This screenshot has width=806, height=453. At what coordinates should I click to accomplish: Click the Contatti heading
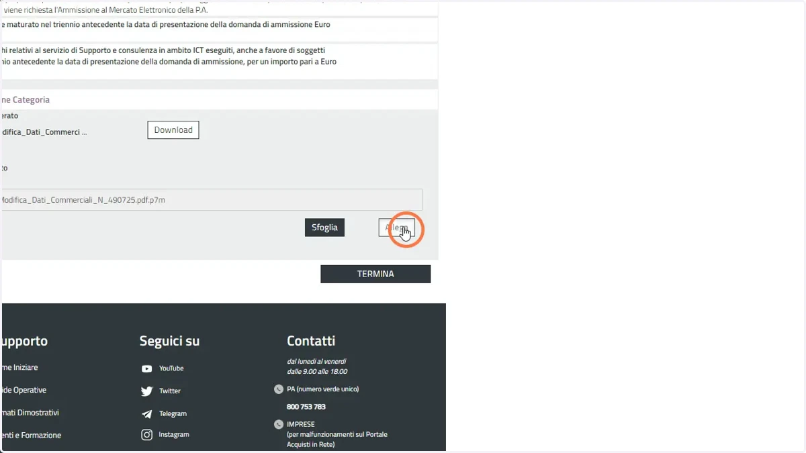coord(311,341)
